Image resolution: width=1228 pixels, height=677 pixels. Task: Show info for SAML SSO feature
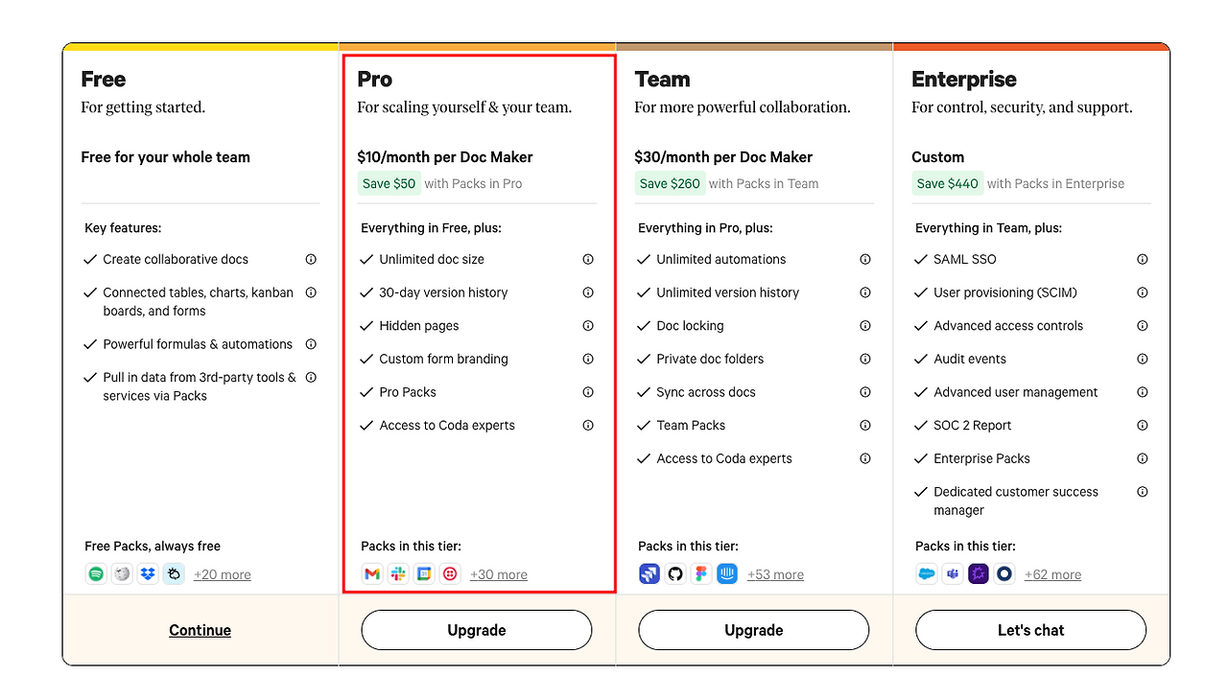click(1143, 260)
